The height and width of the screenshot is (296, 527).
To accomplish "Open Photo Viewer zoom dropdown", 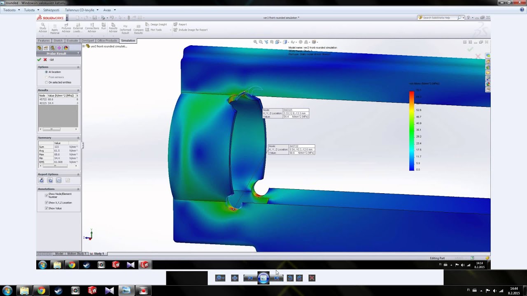I will coord(220,278).
